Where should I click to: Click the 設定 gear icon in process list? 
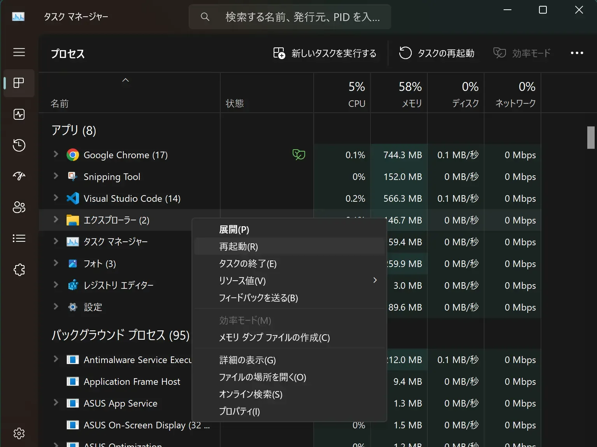pos(73,307)
